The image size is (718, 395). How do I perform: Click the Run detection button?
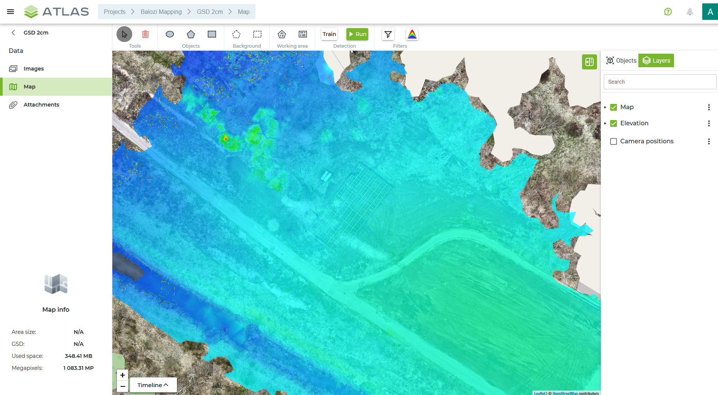357,34
